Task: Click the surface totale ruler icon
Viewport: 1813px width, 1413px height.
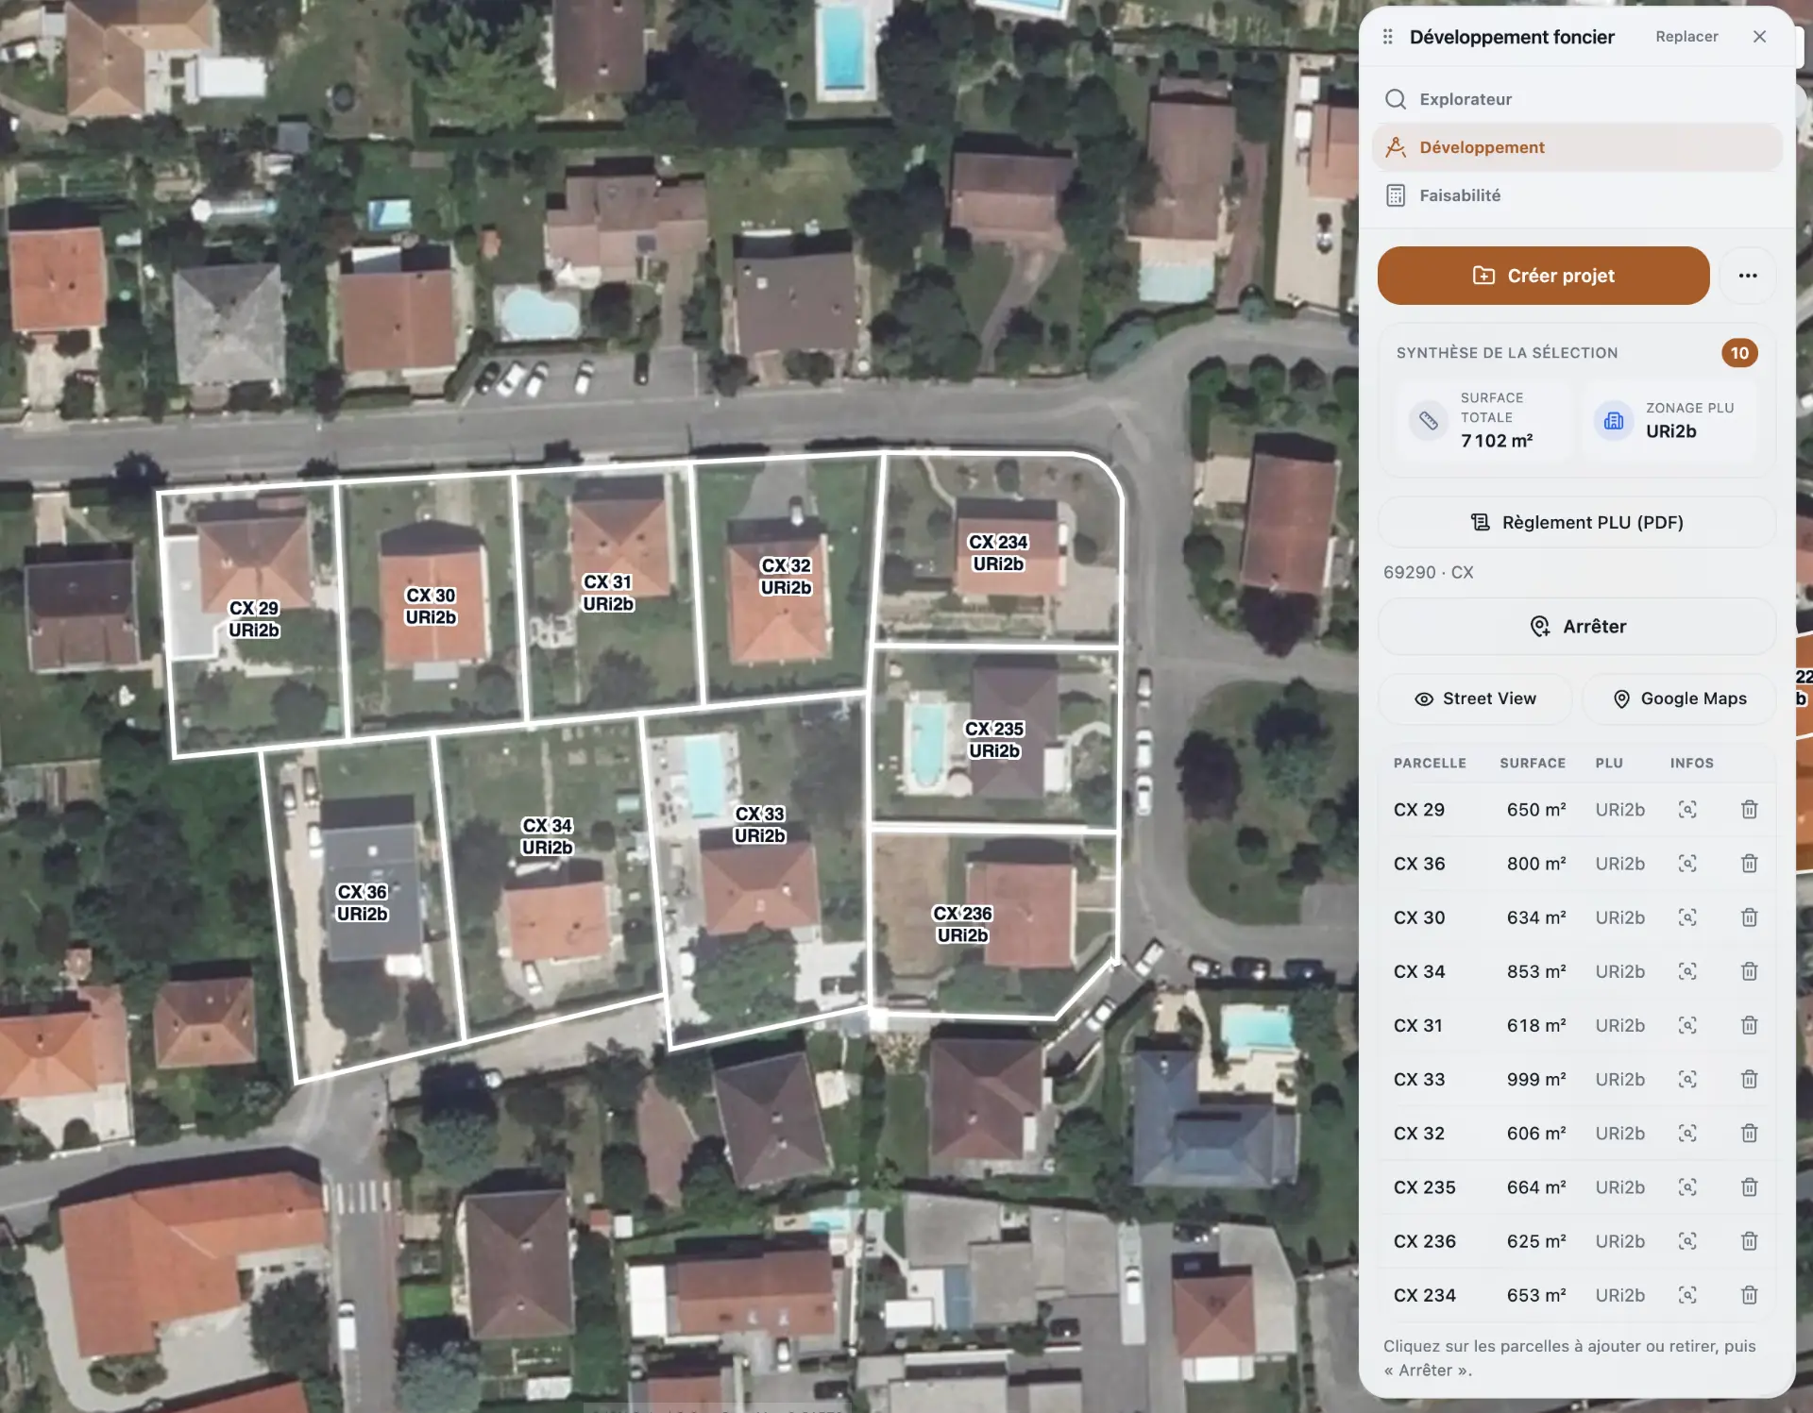Action: (1428, 420)
